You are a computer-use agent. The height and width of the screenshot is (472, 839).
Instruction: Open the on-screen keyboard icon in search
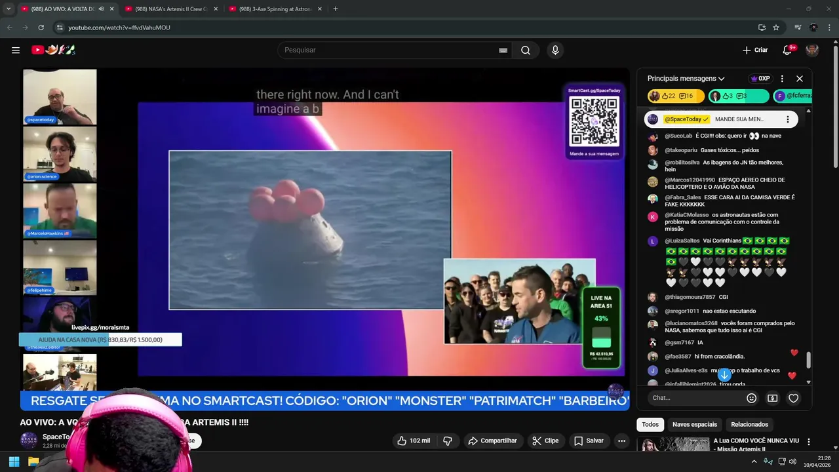pos(503,50)
